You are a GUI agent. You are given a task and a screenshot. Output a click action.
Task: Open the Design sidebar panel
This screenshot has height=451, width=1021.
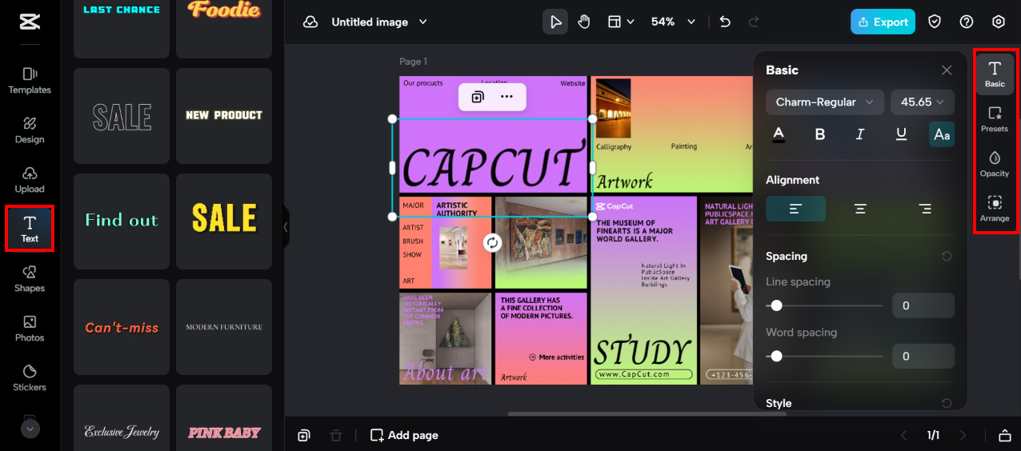[30, 130]
